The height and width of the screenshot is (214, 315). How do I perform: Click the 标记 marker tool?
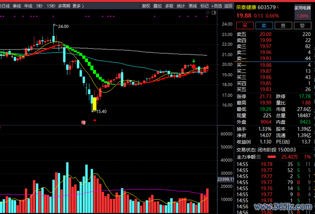click(205, 6)
